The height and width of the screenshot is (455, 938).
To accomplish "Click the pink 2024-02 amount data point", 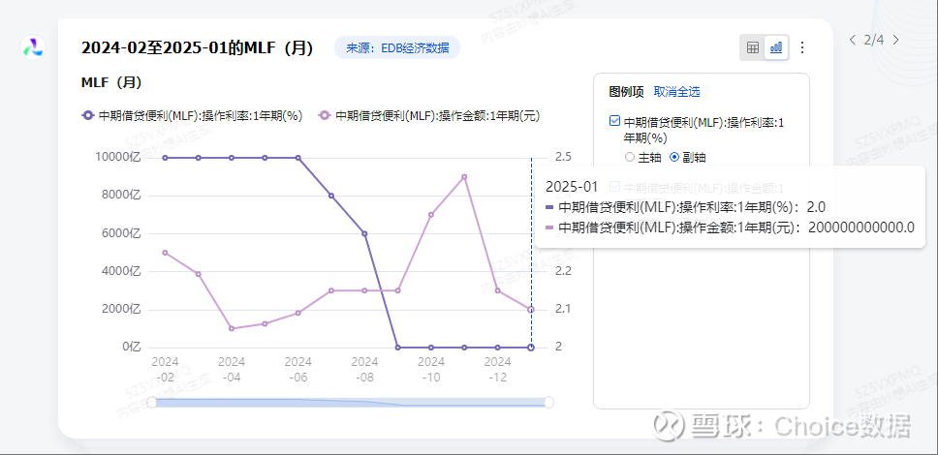I will (165, 253).
